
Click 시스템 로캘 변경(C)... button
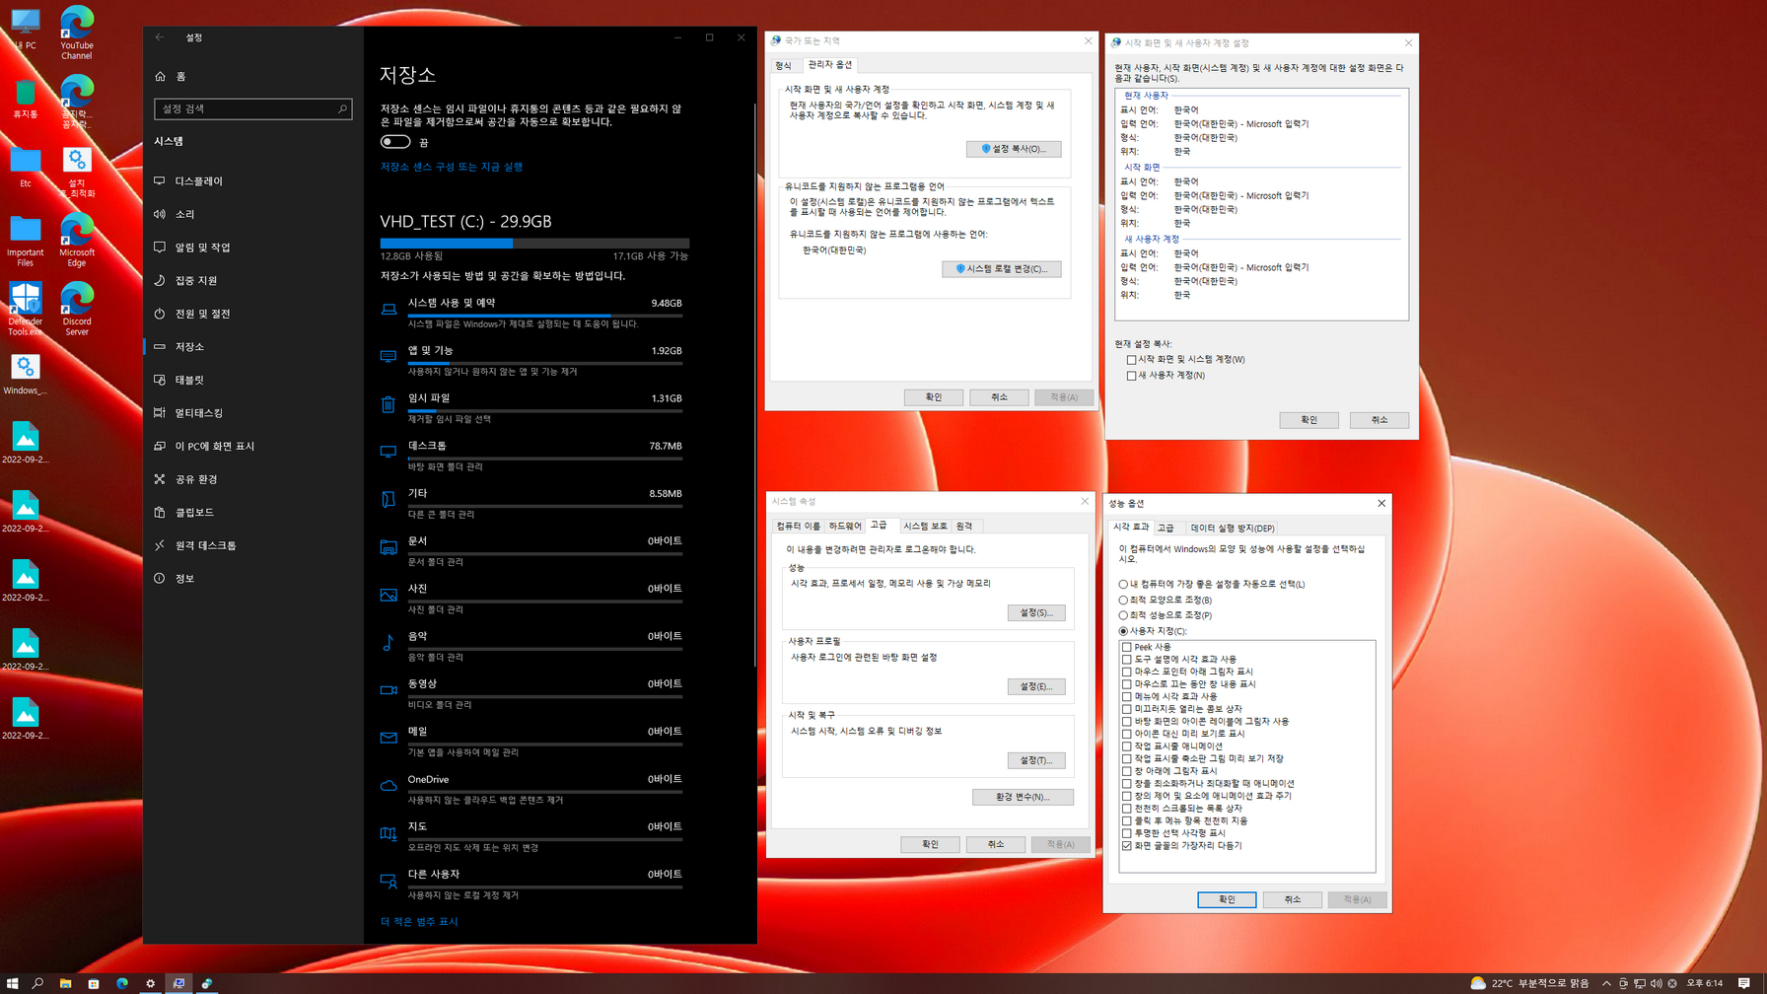1002,269
